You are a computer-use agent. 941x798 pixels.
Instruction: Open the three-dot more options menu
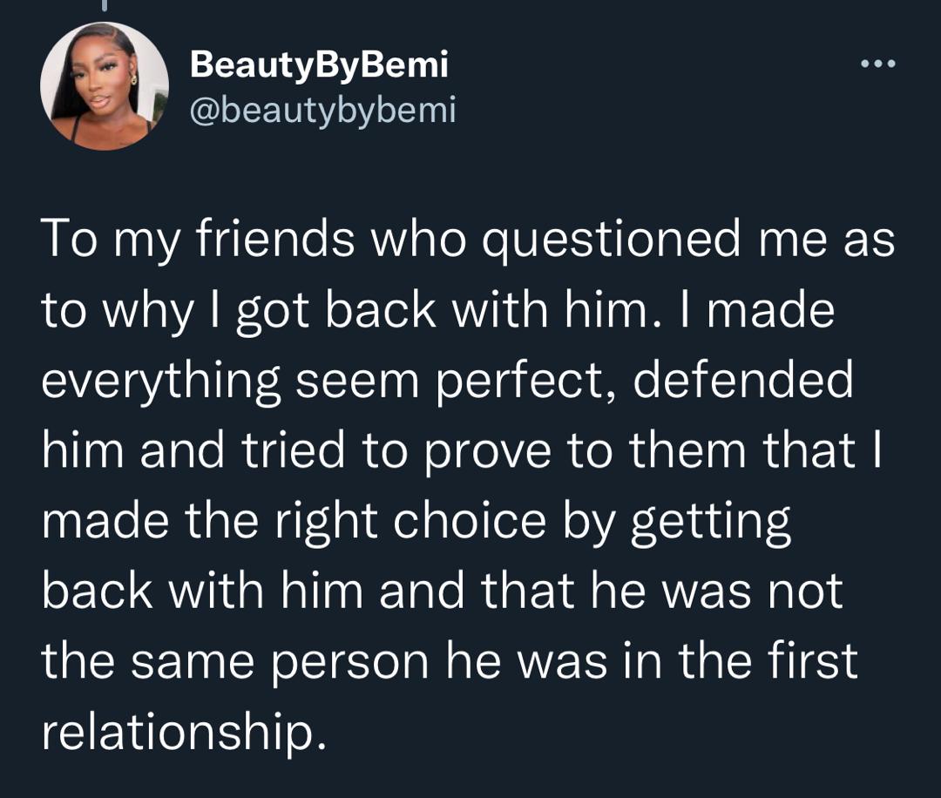[877, 65]
